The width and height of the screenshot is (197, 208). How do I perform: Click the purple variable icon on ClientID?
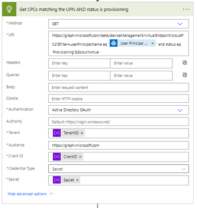57,157
